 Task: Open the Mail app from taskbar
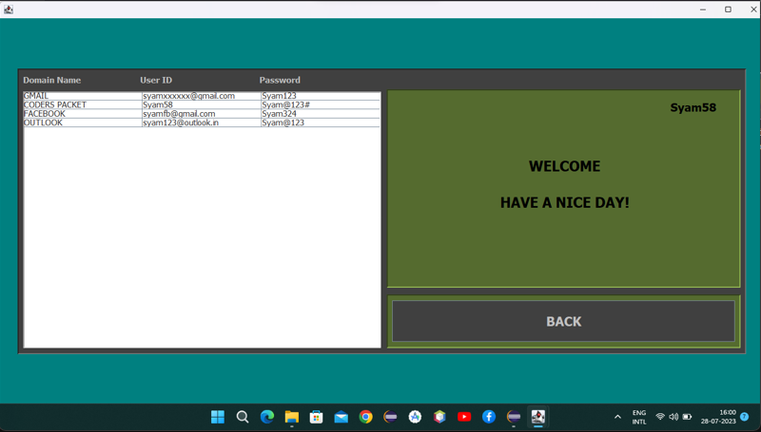(341, 417)
